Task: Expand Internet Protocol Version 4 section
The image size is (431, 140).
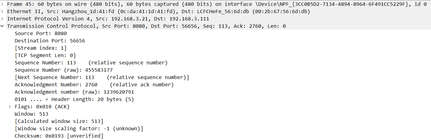Action: pos(2,19)
